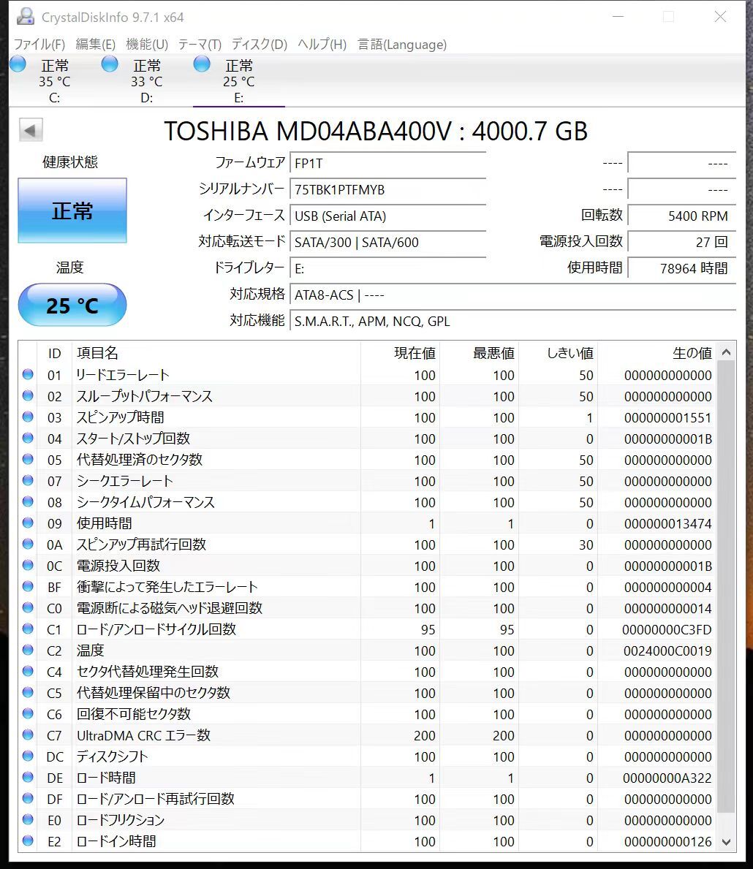
Task: Click the previous disk arrow button
Action: (x=31, y=131)
